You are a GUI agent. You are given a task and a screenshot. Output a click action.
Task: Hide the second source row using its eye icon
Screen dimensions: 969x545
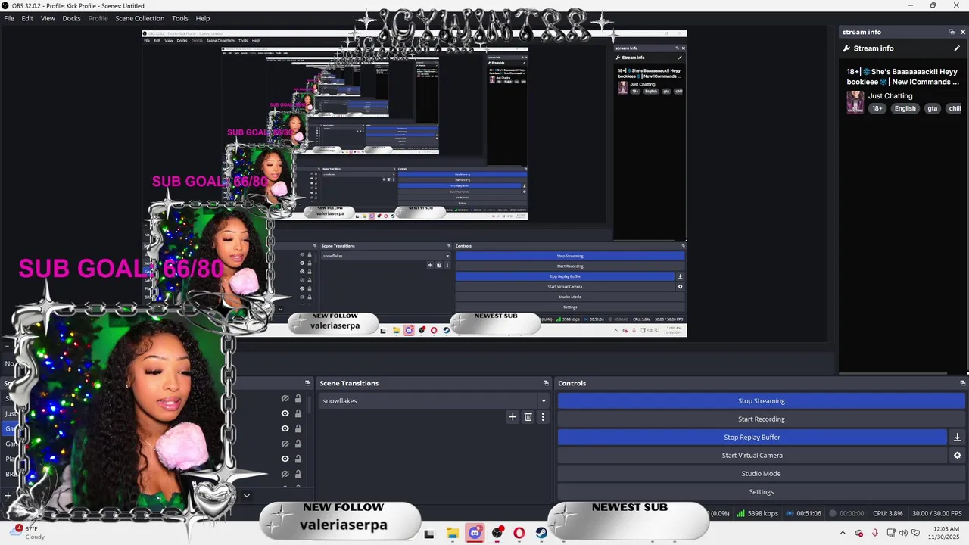coord(285,414)
